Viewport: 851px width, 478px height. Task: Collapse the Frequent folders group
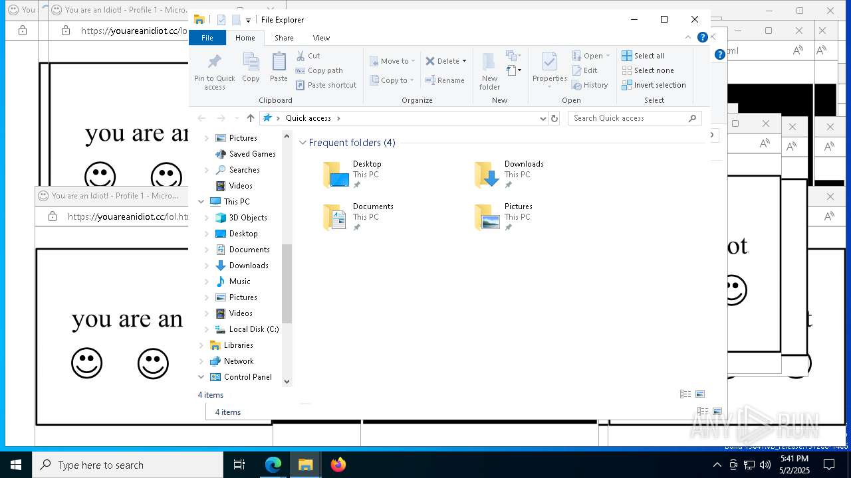point(303,143)
